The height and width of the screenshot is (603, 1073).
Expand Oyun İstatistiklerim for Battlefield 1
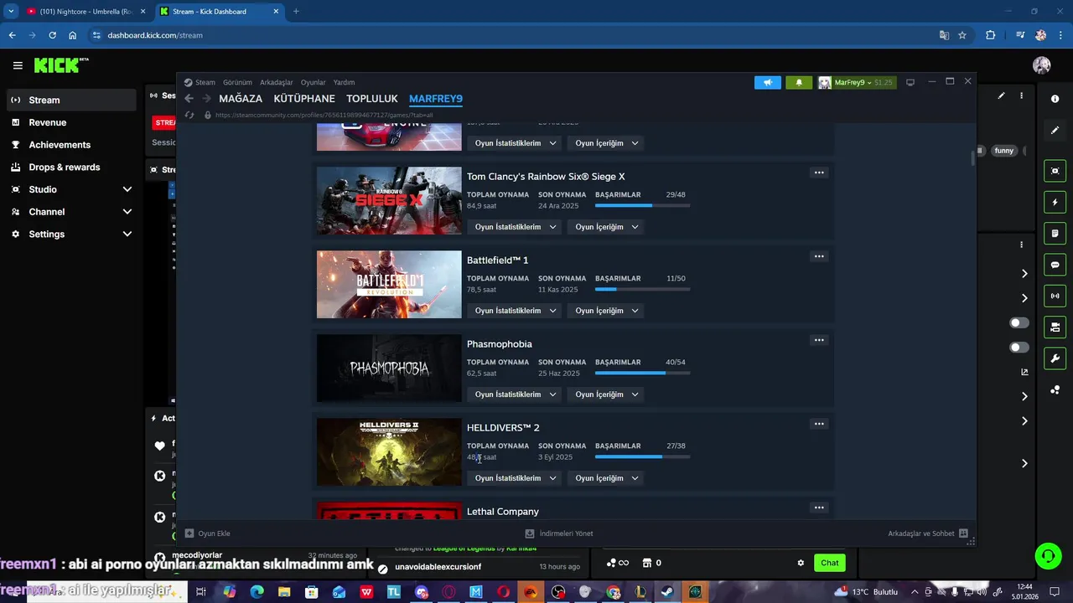pyautogui.click(x=516, y=311)
